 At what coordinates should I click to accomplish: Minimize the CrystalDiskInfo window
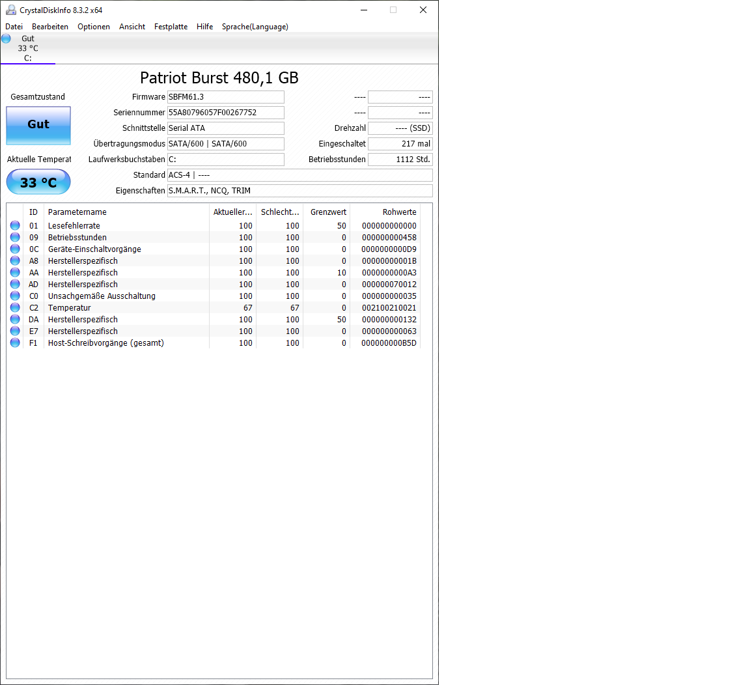pos(364,10)
